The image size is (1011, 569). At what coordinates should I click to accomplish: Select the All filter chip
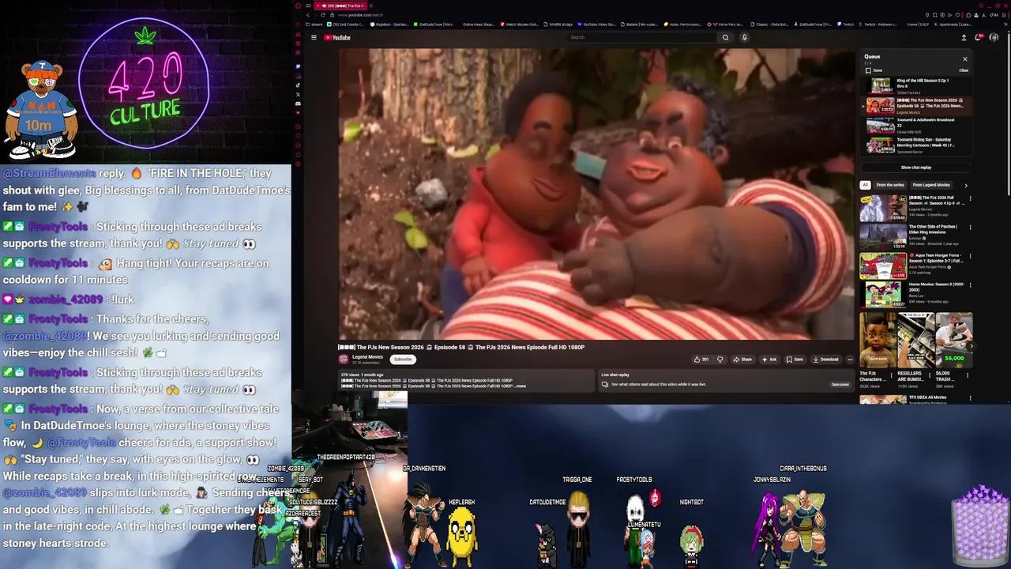pos(865,185)
